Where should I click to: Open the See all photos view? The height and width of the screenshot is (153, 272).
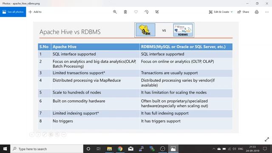[x=13, y=12]
